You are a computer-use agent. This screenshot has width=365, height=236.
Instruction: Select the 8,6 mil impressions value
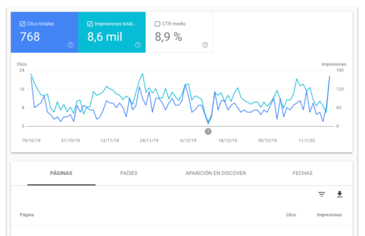pos(105,36)
